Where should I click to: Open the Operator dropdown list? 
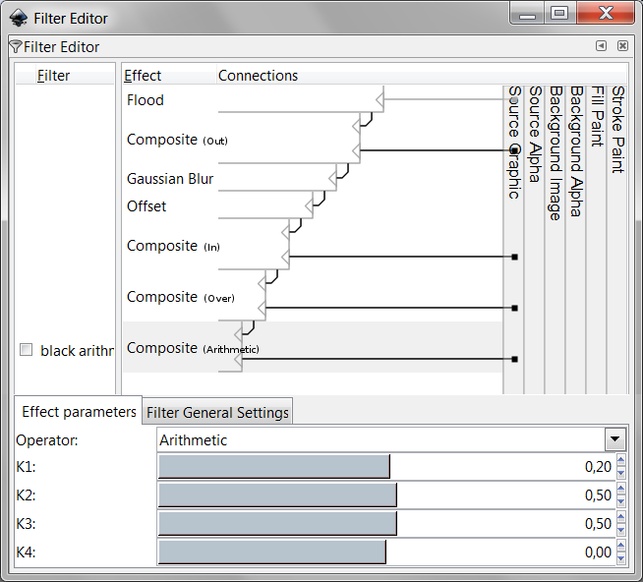(615, 439)
